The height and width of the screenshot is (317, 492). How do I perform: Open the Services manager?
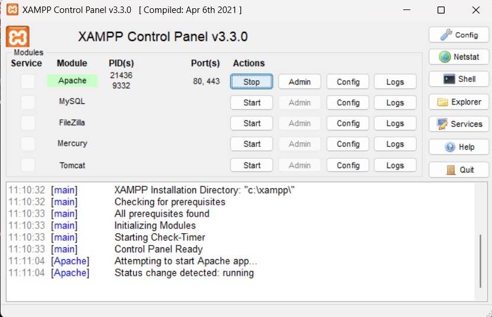[458, 124]
